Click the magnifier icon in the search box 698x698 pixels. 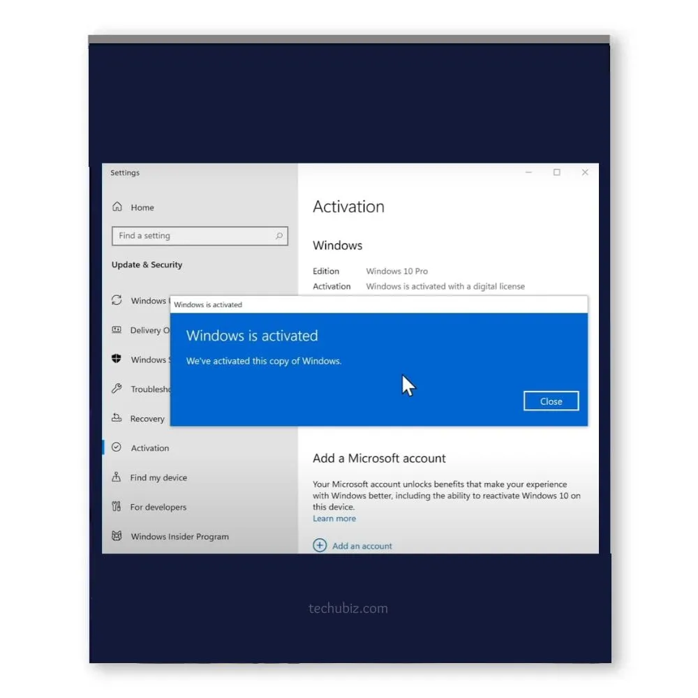[x=279, y=236]
